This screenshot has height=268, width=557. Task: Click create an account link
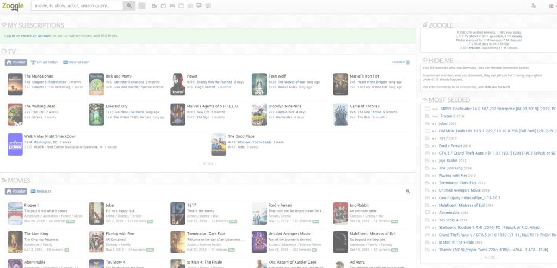pyautogui.click(x=36, y=36)
